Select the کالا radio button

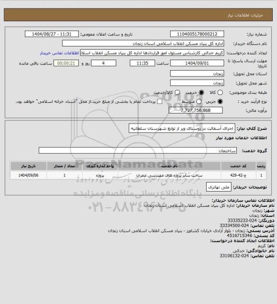click(x=220, y=92)
